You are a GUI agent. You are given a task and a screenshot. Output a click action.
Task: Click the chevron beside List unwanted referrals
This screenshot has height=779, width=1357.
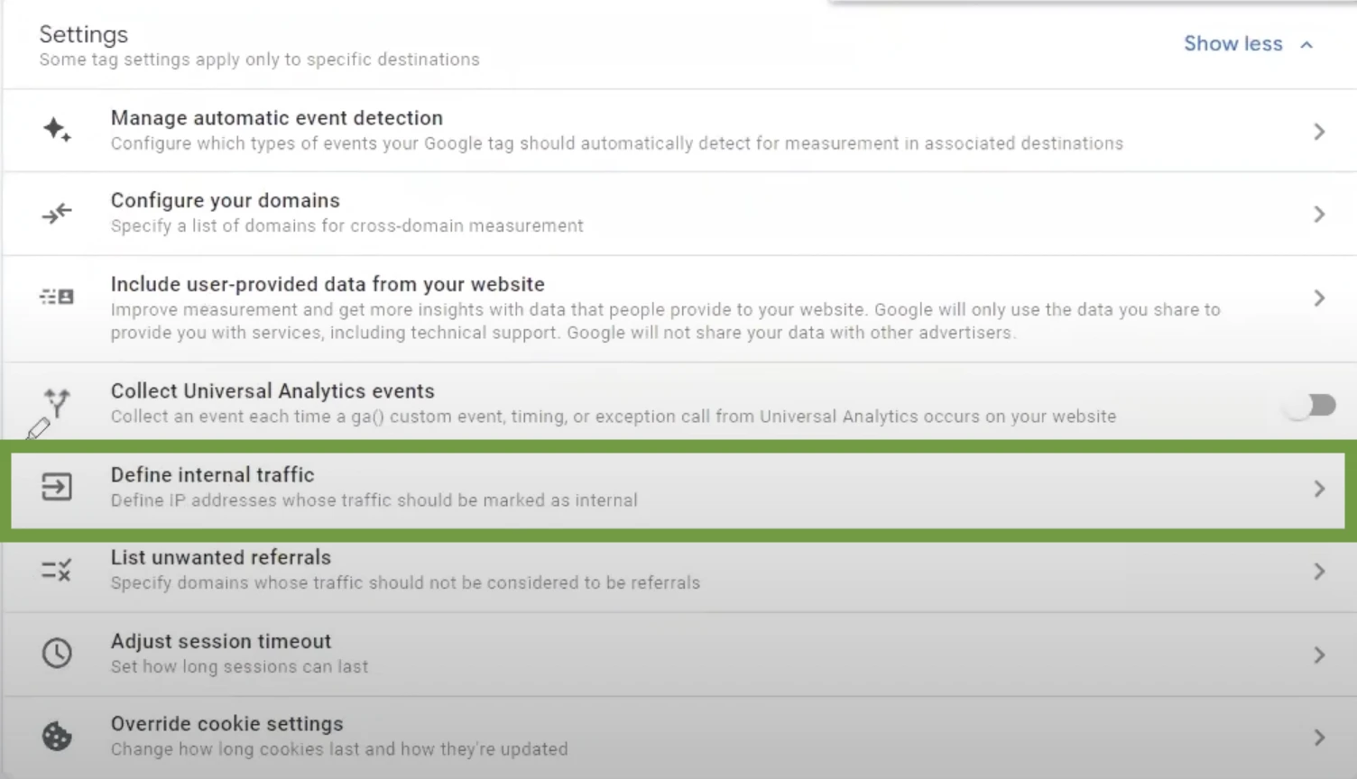[1319, 572]
